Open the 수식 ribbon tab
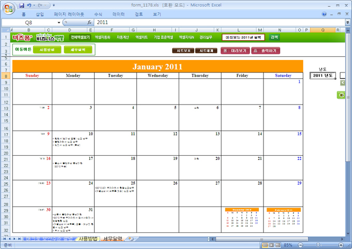Image resolution: width=352 pixels, height=249 pixels. coord(98,14)
